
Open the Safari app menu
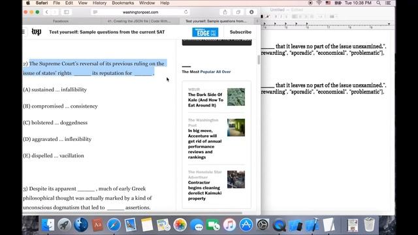42,3
